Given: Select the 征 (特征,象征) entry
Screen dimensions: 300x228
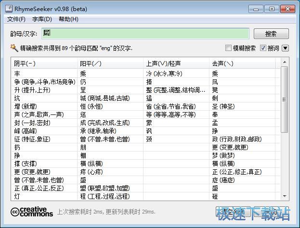Looking at the screenshot, I should [x=32, y=139].
